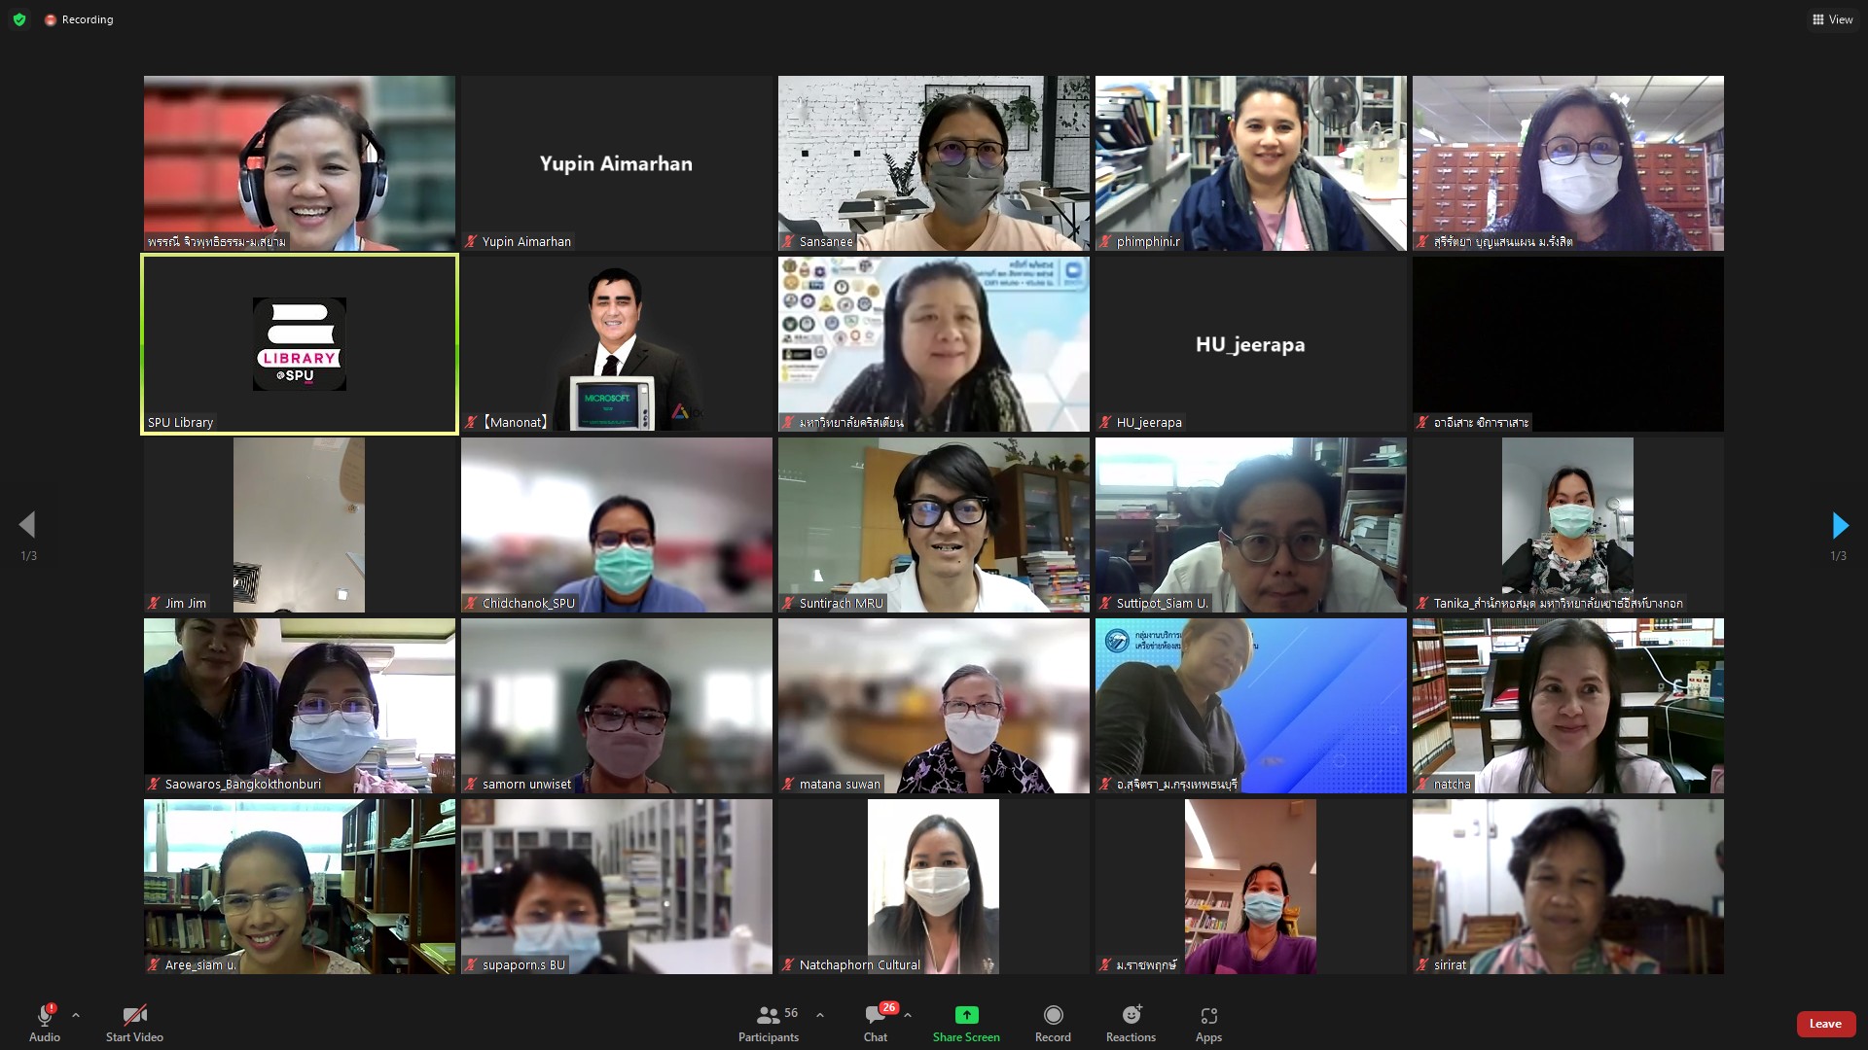Expand the Participants options caret
Viewport: 1868px width, 1050px height.
click(820, 1015)
